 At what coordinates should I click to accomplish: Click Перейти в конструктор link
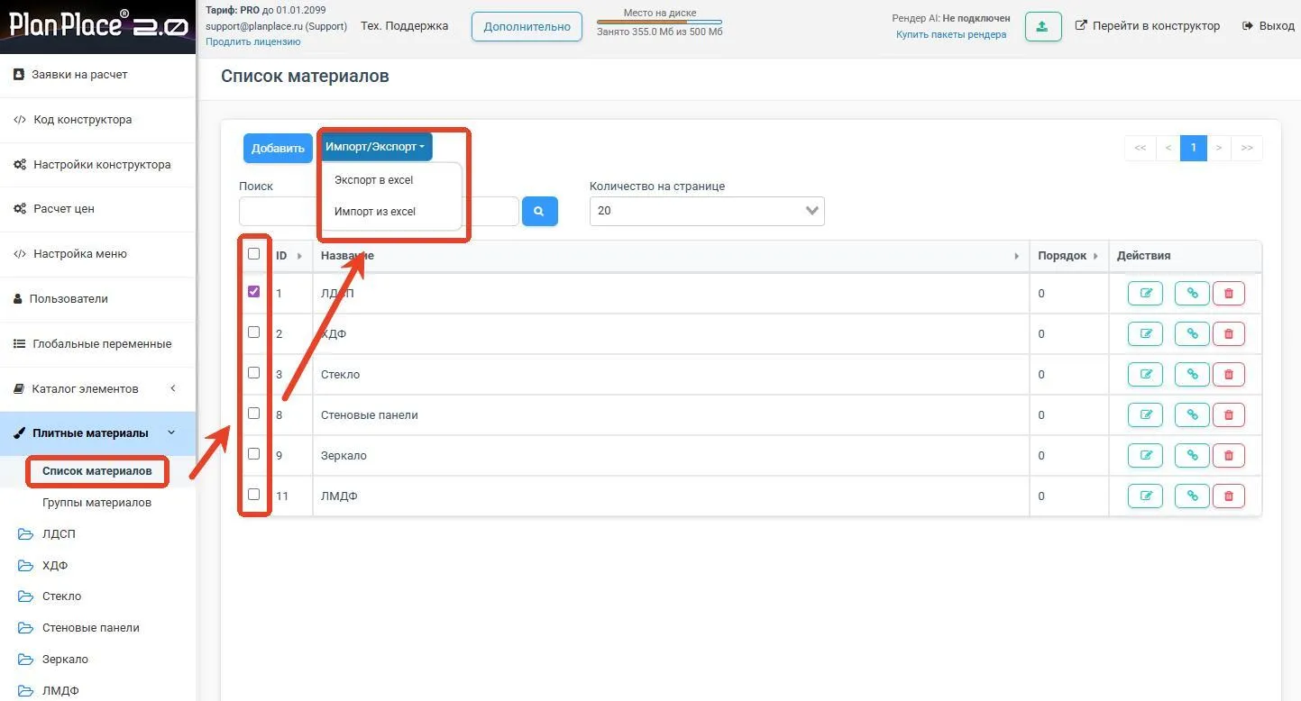(1148, 26)
